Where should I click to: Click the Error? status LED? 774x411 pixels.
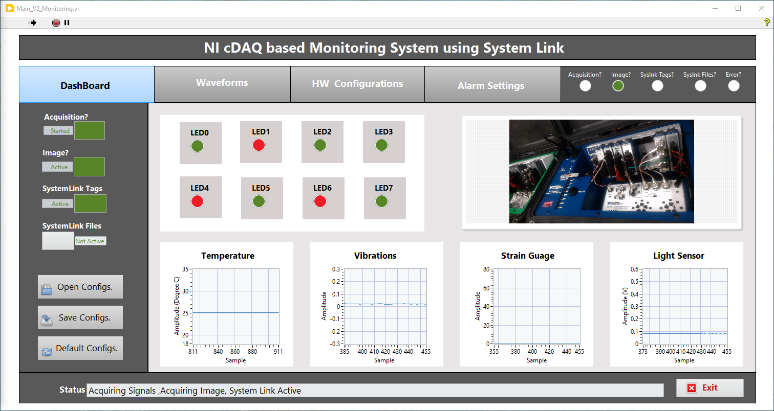coord(734,86)
